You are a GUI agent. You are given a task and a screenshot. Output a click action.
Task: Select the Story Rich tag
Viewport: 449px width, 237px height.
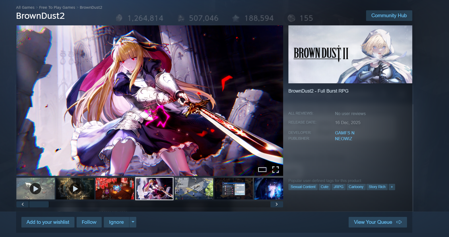coord(377,187)
